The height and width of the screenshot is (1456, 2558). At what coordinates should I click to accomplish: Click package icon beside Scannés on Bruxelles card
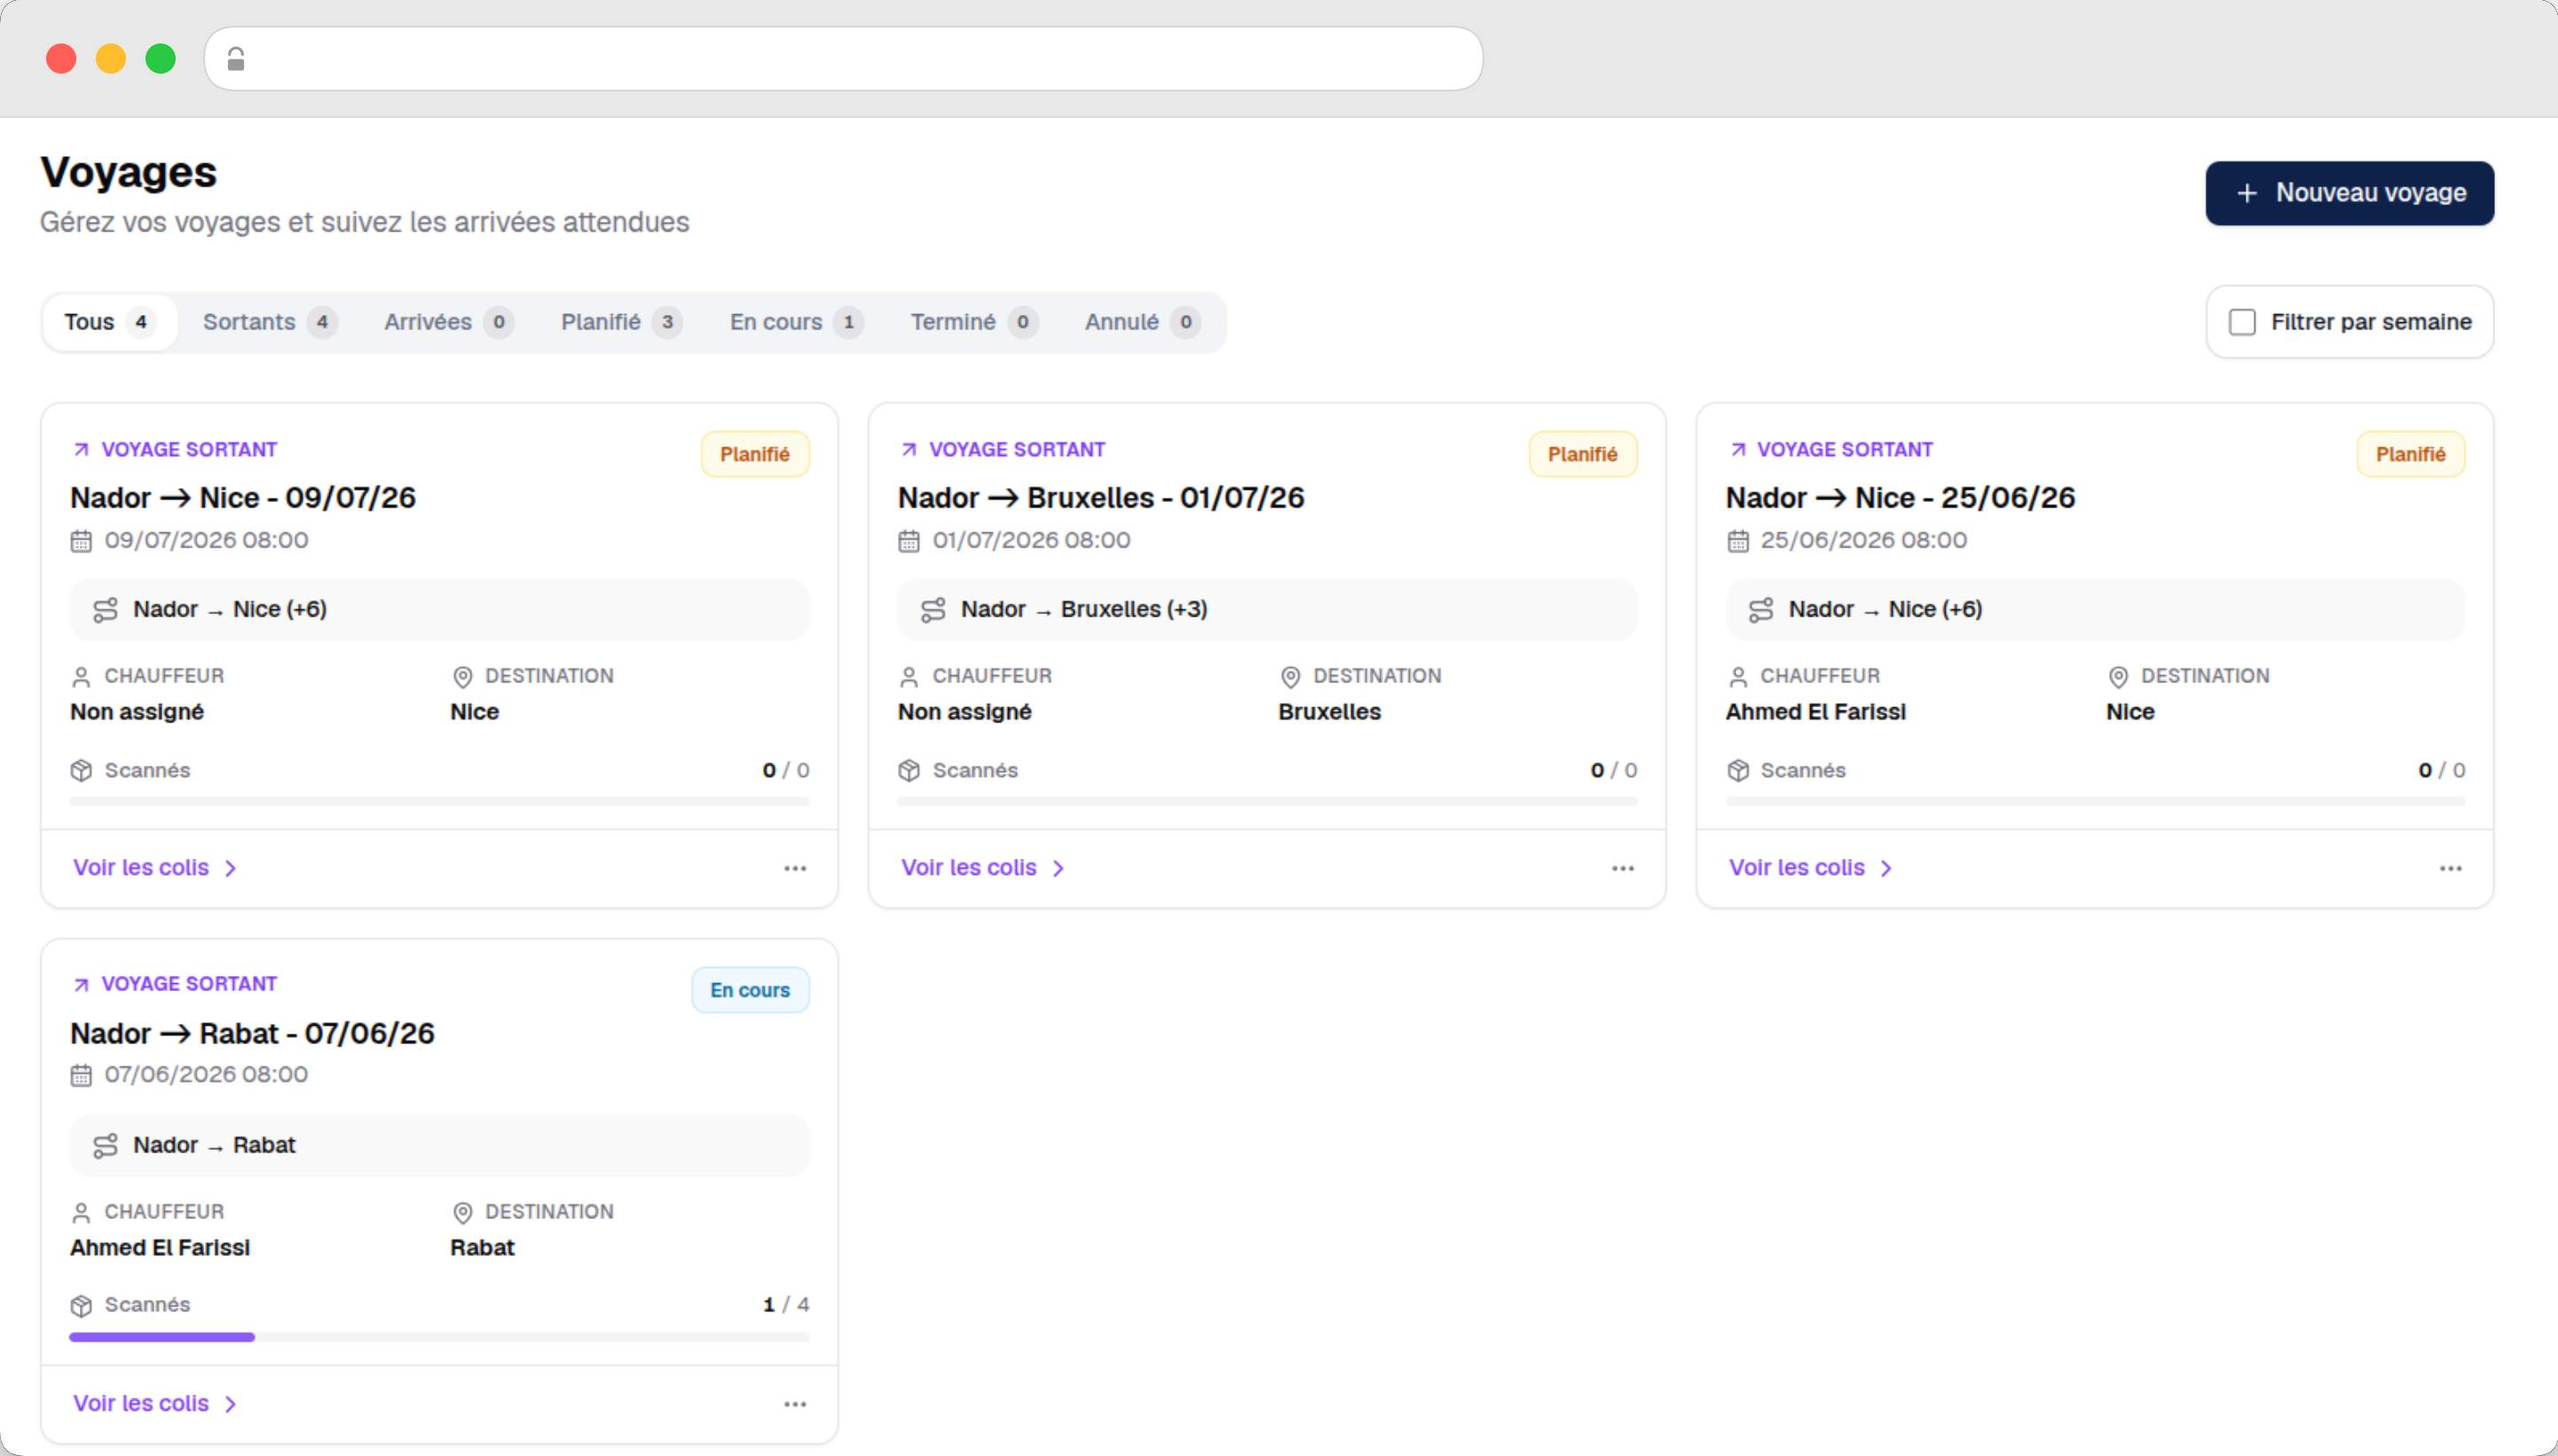click(x=909, y=770)
